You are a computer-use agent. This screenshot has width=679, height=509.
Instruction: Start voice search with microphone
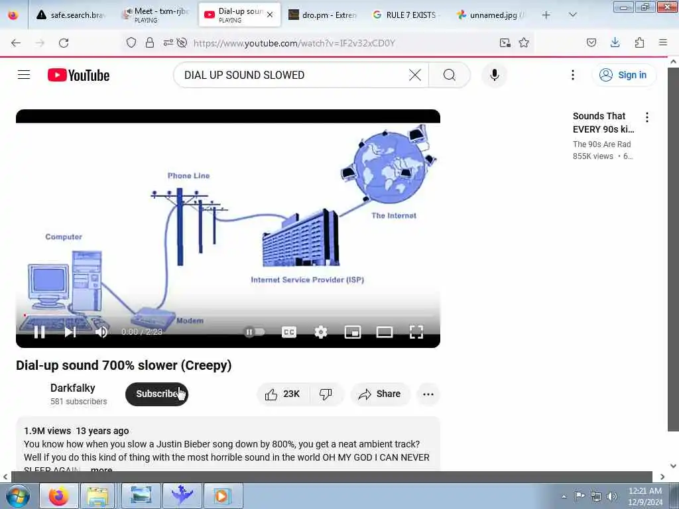pyautogui.click(x=495, y=75)
